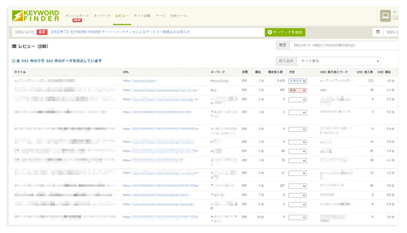Click the document icon beside 全 341 件 text
The image size is (407, 233).
(13, 61)
